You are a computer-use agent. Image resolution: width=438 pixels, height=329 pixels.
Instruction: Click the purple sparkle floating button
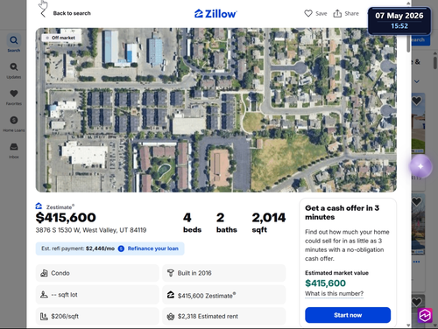tap(420, 166)
